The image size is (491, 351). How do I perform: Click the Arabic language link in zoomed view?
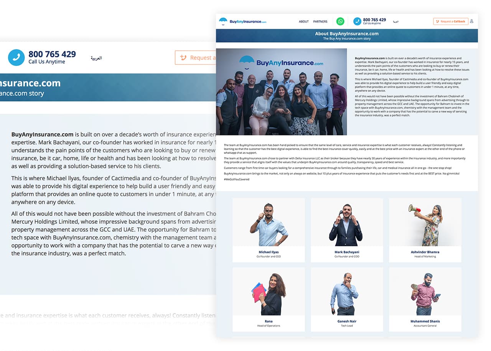pyautogui.click(x=96, y=58)
